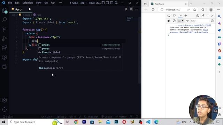This screenshot has height=125, width=223.
Task: Click Prettier in the status bar
Action: [x=121, y=117]
